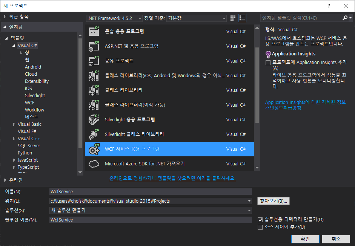Click the Application Insights lightbulb icon

(268, 54)
